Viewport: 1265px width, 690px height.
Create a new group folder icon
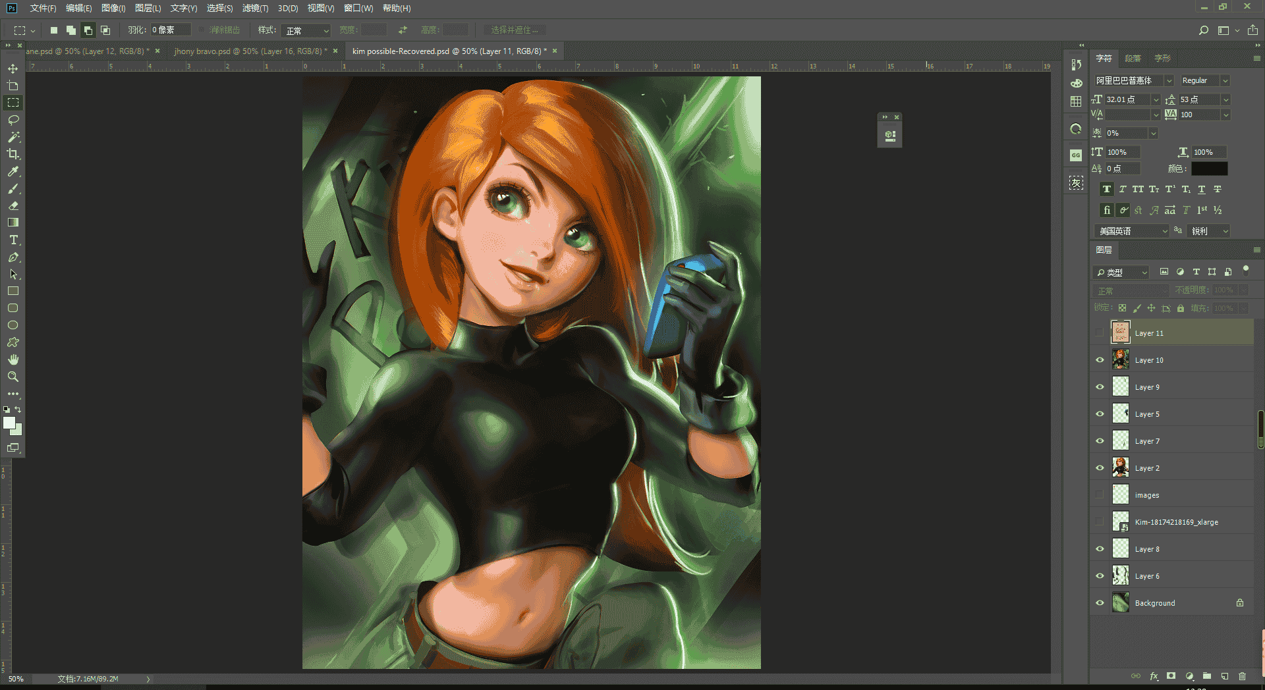coord(1206,676)
